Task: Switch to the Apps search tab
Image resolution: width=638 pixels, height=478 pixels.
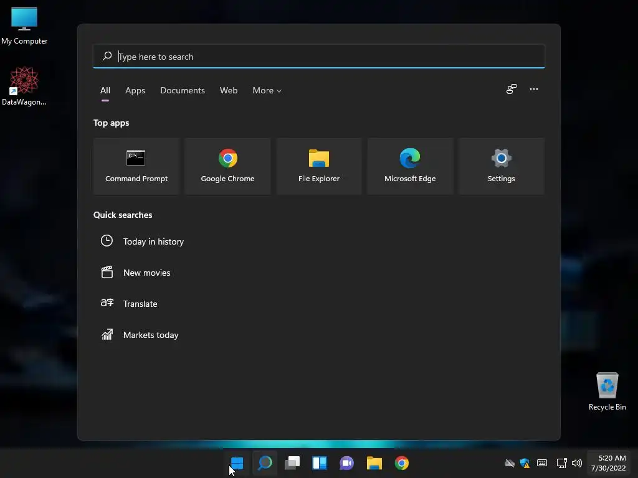Action: (x=135, y=90)
